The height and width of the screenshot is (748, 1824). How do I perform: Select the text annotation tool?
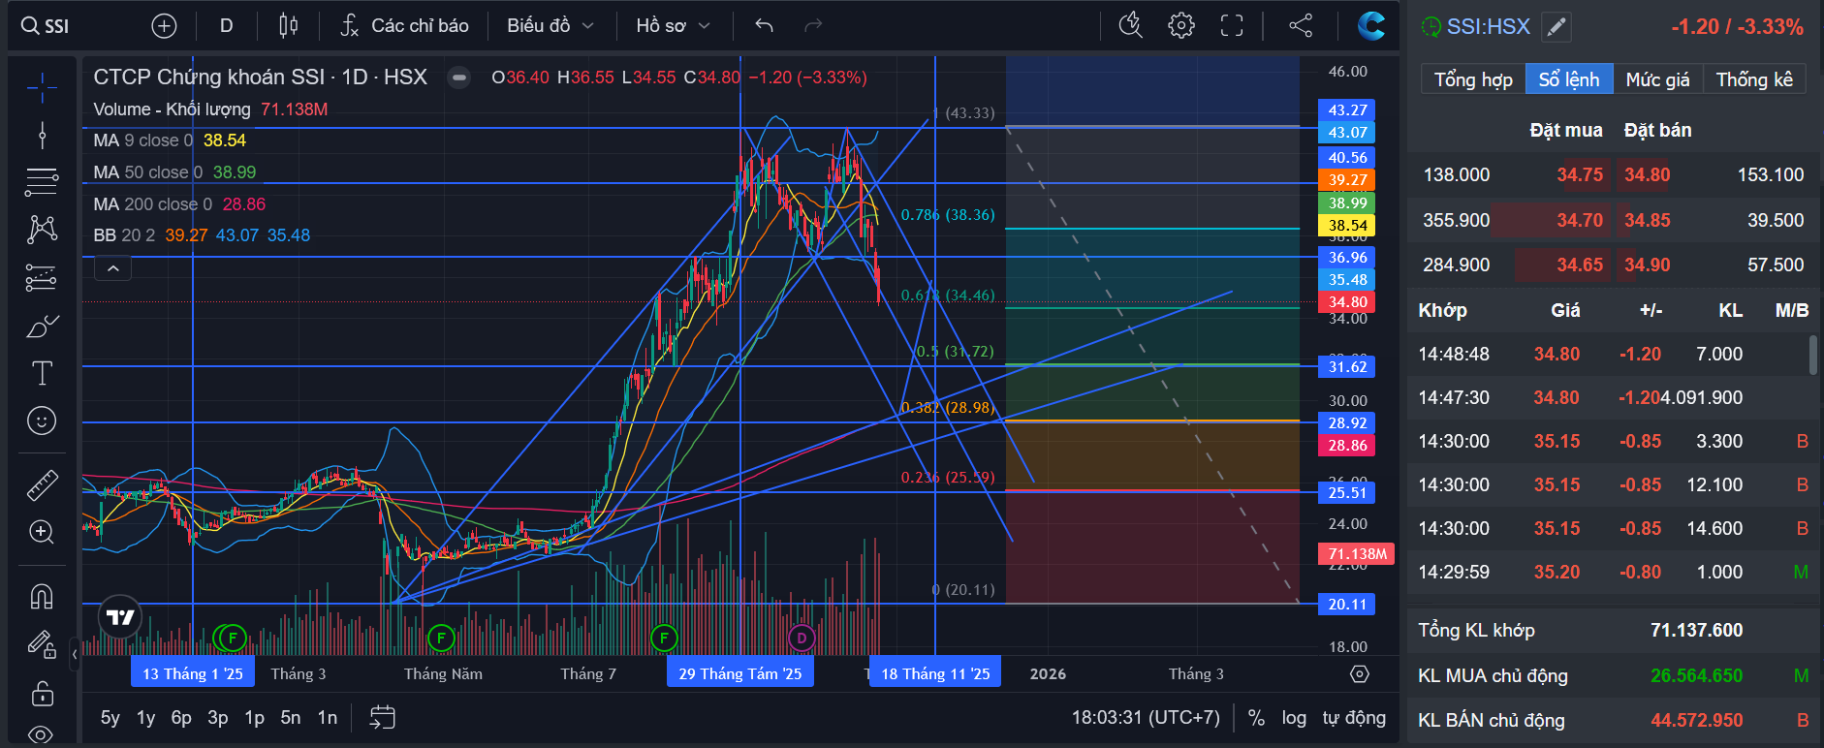pos(42,373)
